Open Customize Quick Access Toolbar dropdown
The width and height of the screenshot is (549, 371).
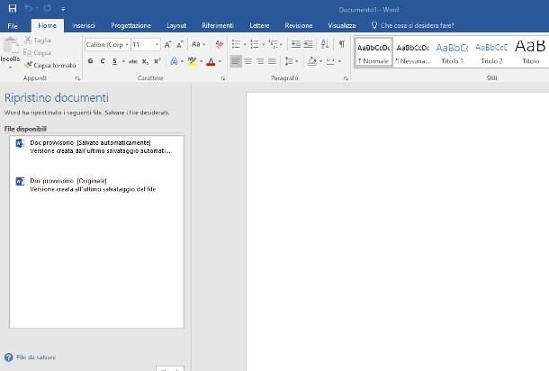click(63, 10)
